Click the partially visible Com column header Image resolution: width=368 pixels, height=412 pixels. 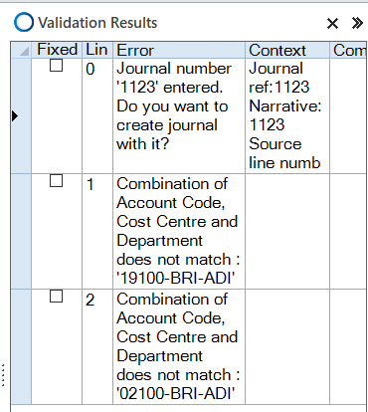tap(349, 50)
